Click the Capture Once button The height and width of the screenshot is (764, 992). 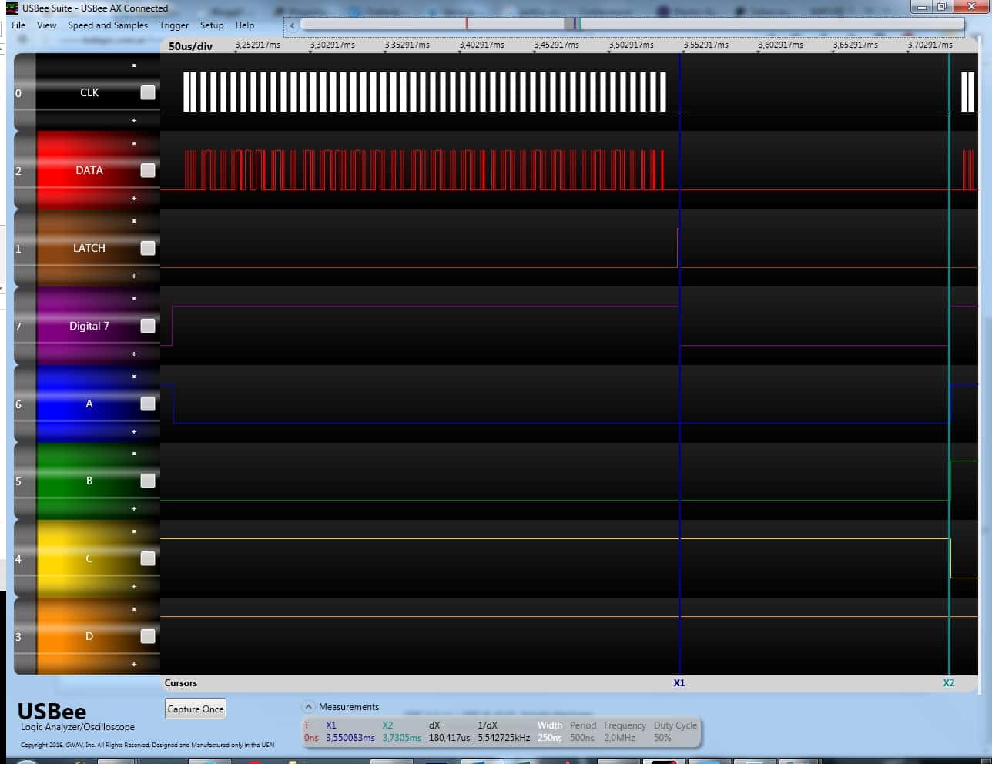(196, 709)
